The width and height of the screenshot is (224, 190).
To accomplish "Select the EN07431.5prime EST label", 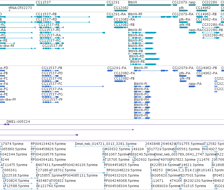I will pos(49,165).
